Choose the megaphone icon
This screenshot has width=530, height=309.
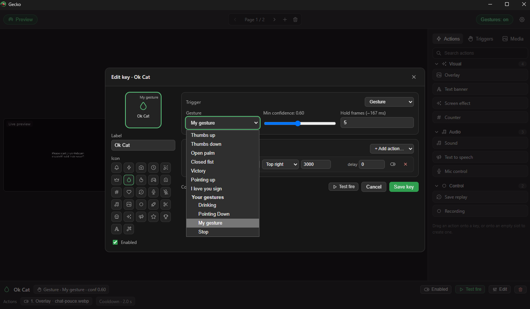tap(141, 217)
